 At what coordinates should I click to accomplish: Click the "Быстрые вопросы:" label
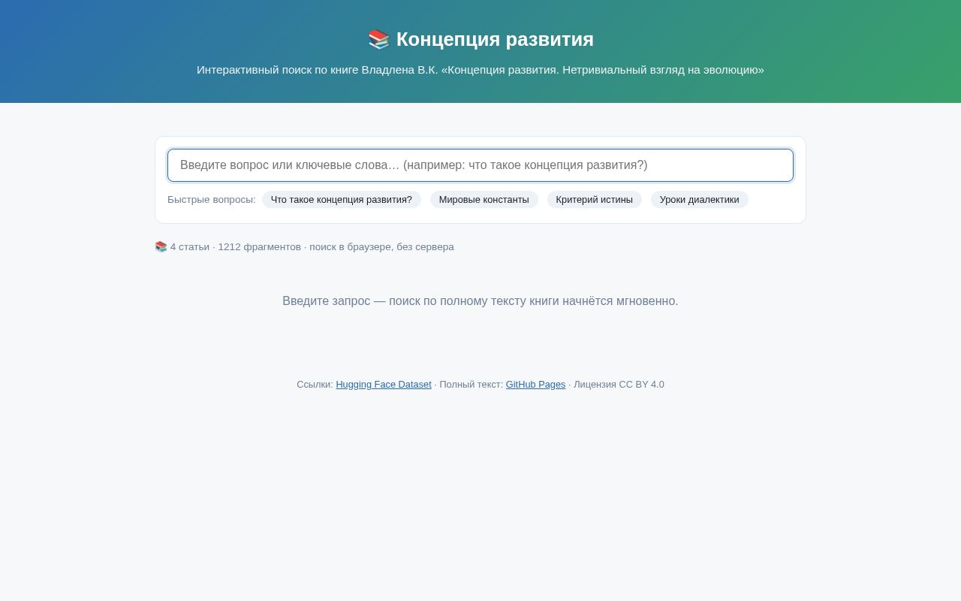[212, 200]
